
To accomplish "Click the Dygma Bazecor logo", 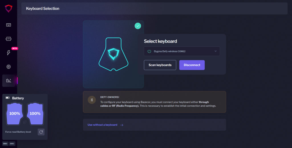I will [x=9, y=9].
